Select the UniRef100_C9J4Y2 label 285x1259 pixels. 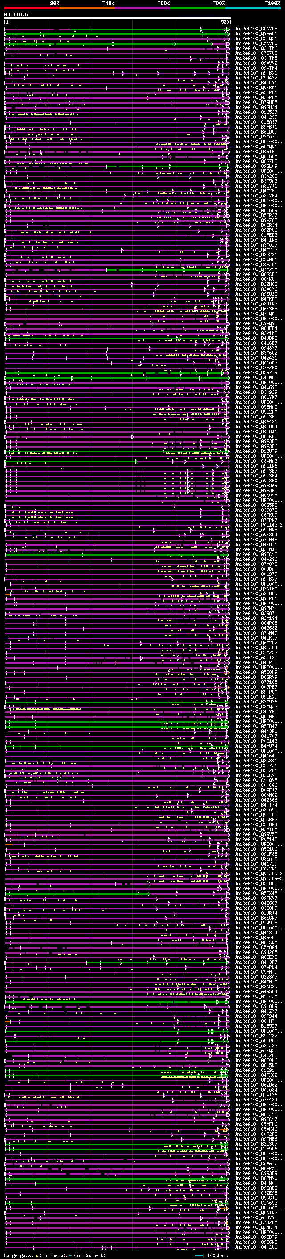pyautogui.click(x=256, y=78)
